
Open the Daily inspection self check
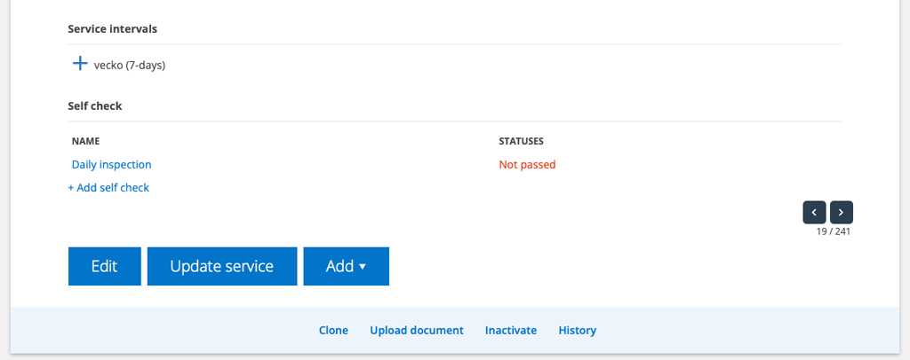point(111,164)
